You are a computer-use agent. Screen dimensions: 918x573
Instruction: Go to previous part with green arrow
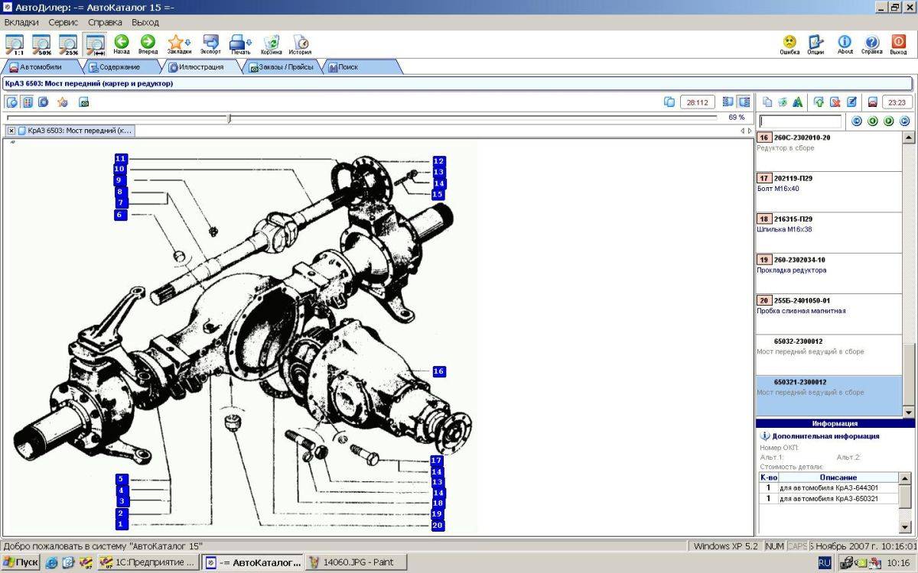coord(873,121)
